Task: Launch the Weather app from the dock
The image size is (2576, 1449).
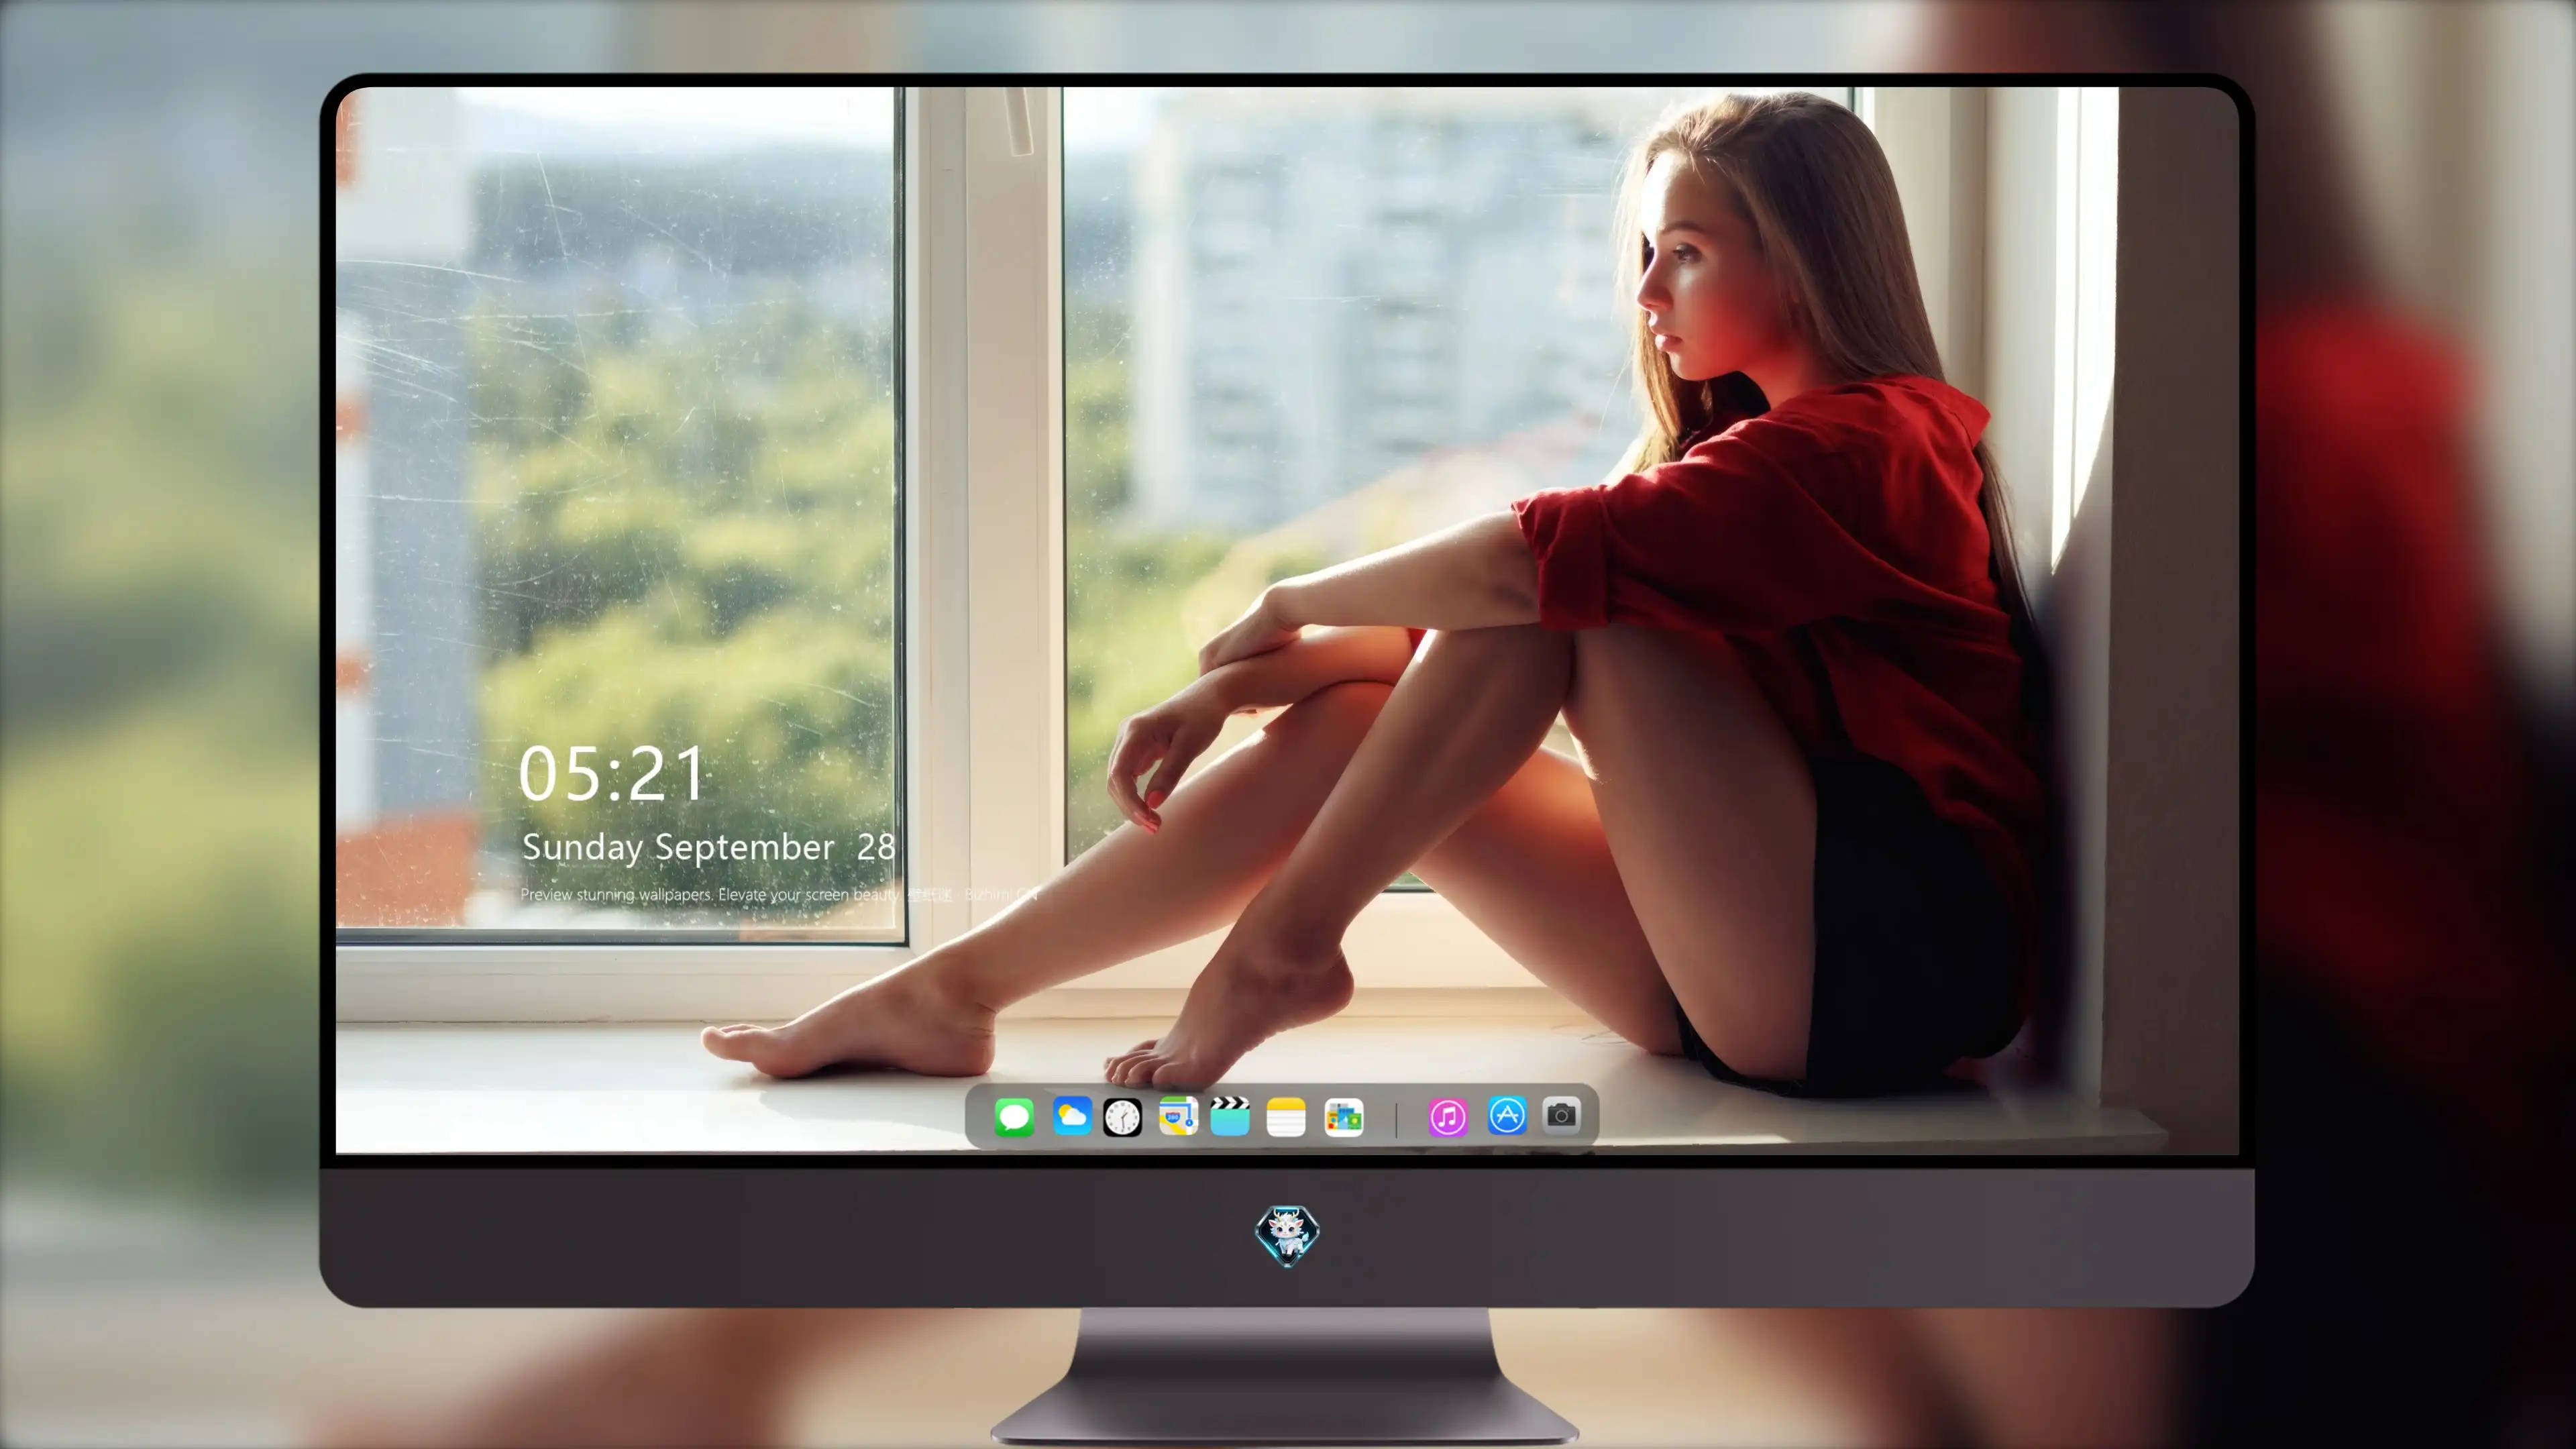Action: tap(1072, 1116)
